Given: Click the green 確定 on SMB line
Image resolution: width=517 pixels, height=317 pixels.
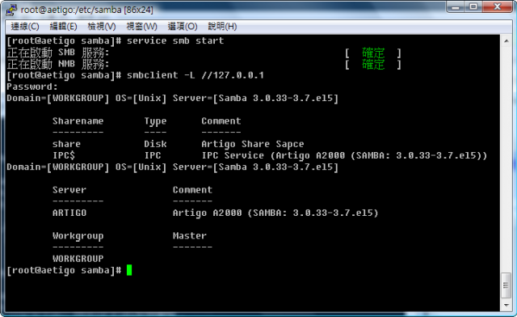Looking at the screenshot, I should (x=373, y=53).
